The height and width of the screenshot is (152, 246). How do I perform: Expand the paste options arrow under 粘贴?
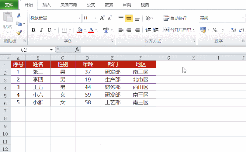[8, 33]
